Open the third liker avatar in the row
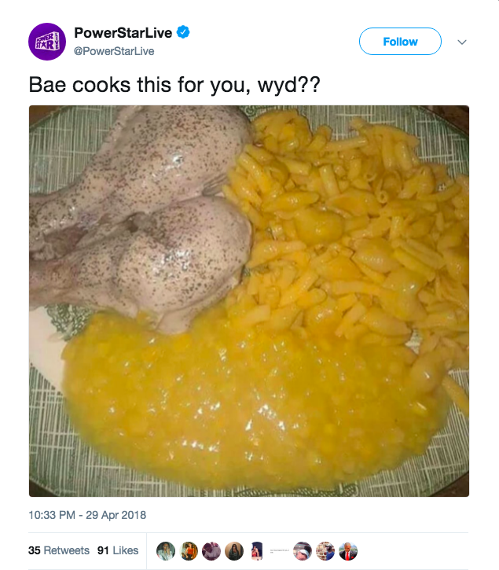Screen dimensions: 499x570 [x=211, y=551]
